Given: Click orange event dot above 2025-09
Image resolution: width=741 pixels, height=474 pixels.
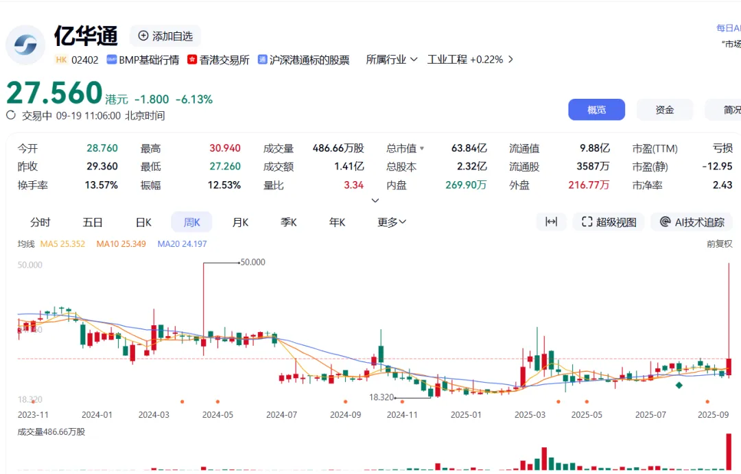Looking at the screenshot, I should point(707,402).
